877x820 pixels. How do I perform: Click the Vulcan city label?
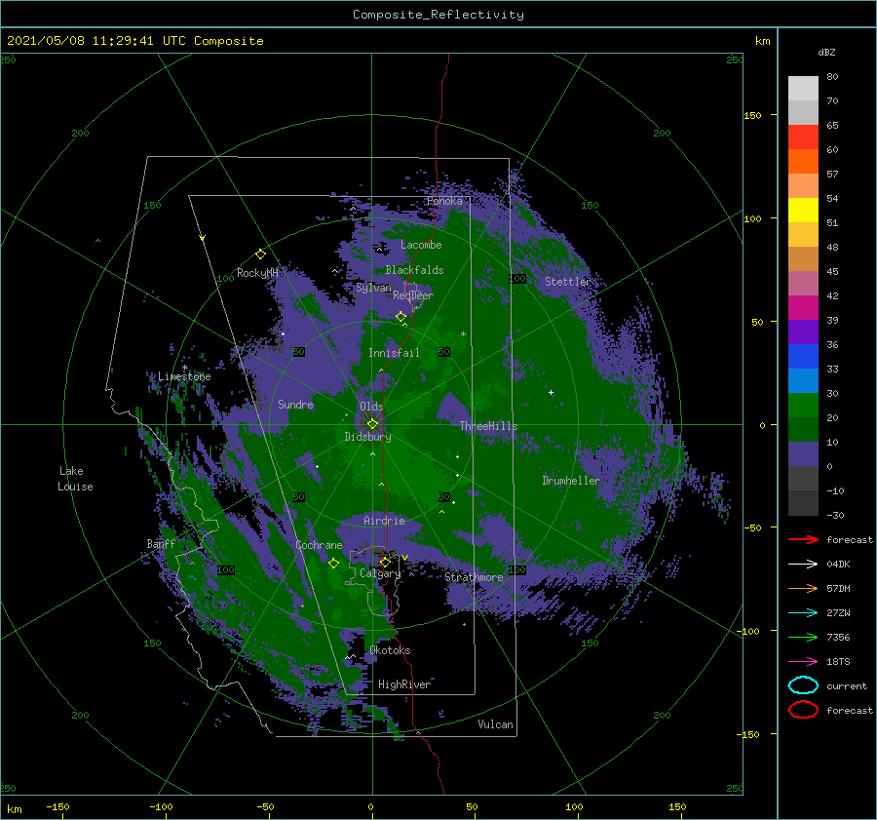click(495, 724)
